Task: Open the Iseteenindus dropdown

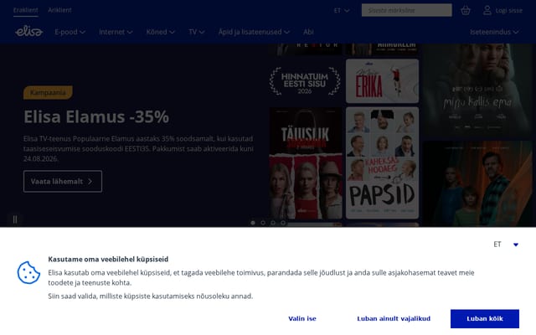Action: coord(494,32)
